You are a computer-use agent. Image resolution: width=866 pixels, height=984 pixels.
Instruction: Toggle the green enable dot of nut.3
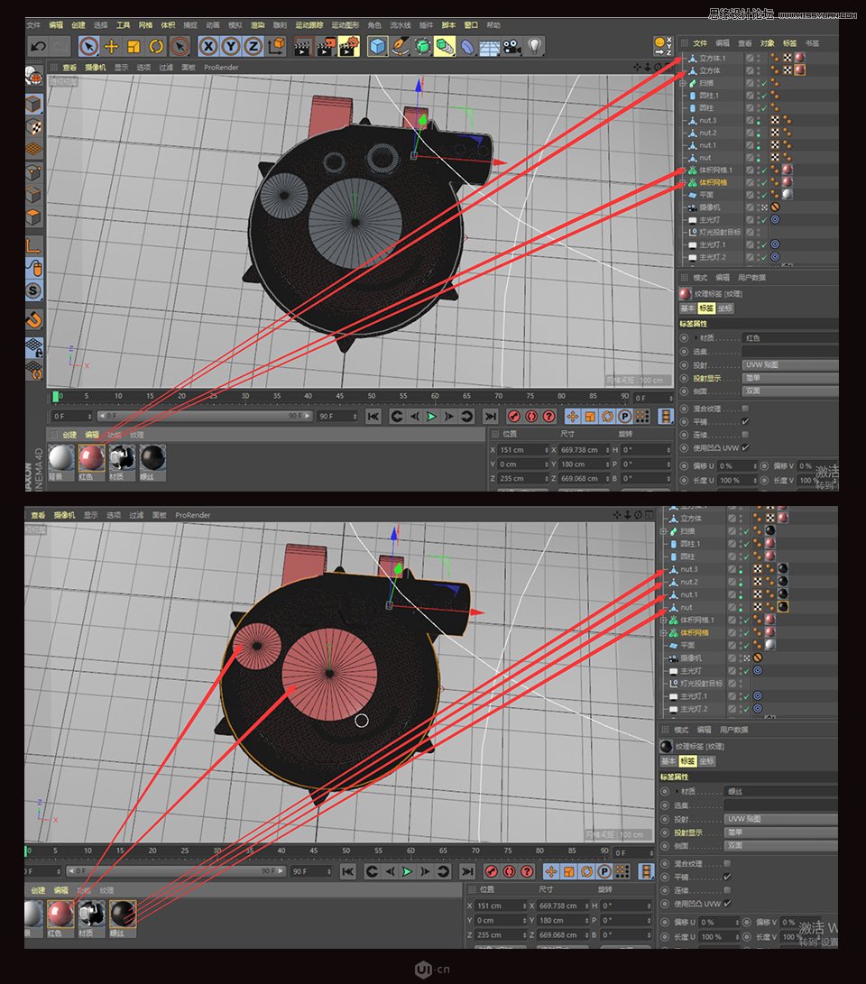click(x=758, y=120)
